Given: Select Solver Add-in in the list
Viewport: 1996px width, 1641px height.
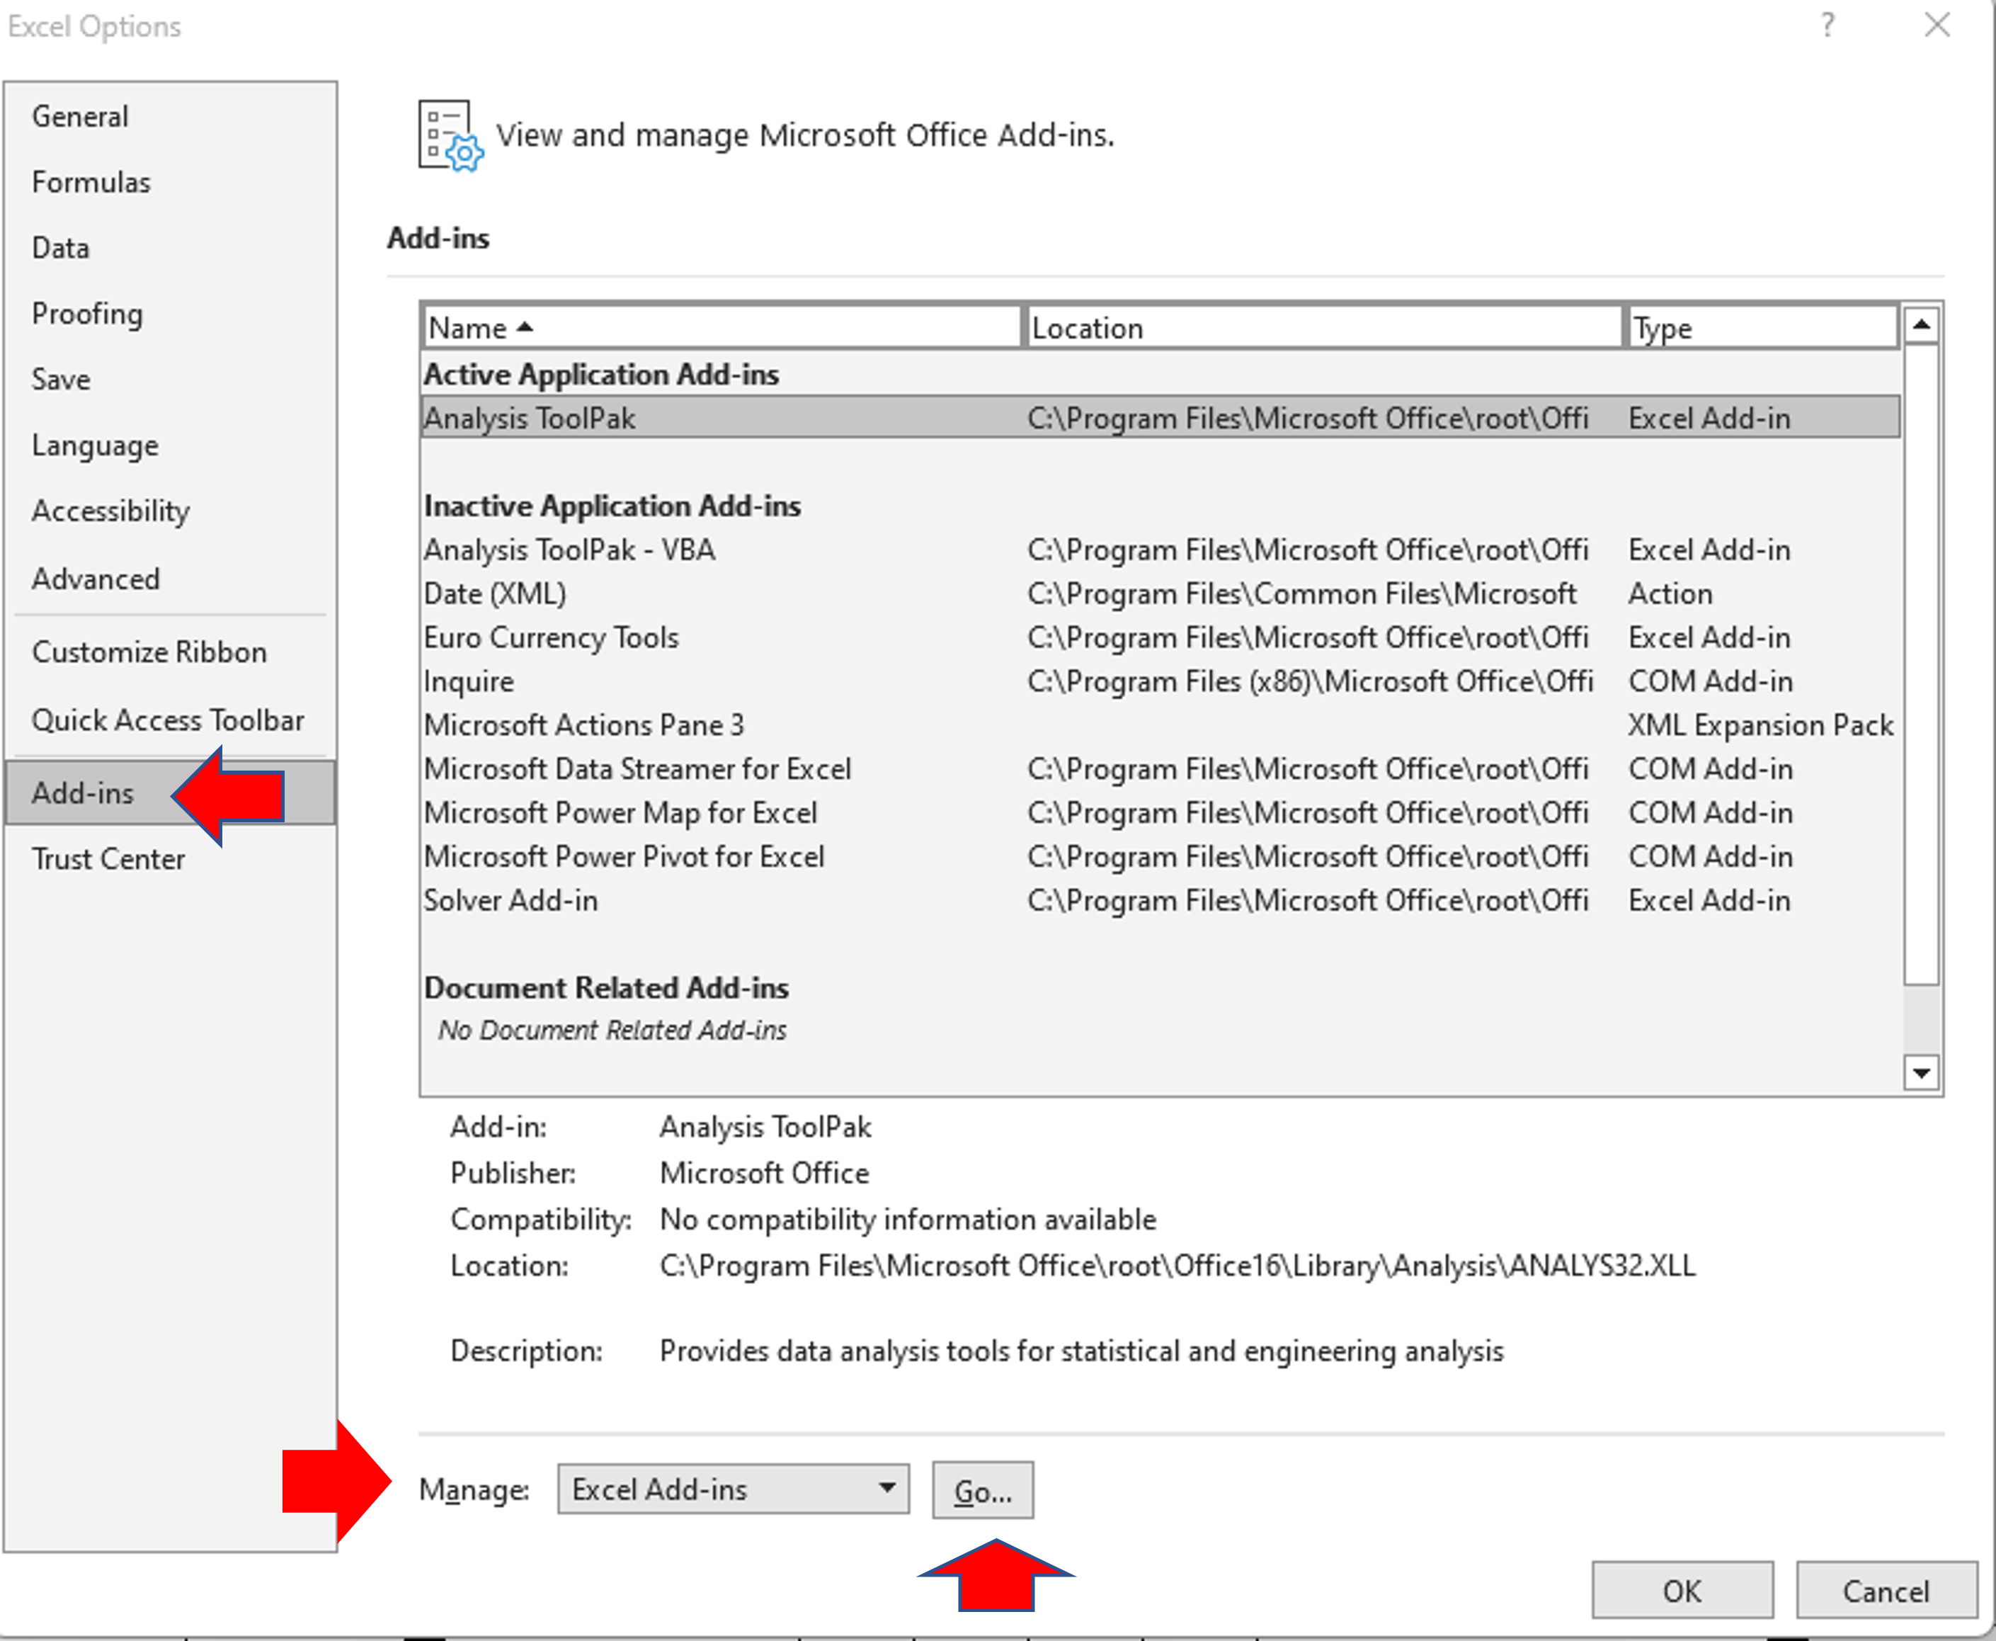Looking at the screenshot, I should (511, 901).
